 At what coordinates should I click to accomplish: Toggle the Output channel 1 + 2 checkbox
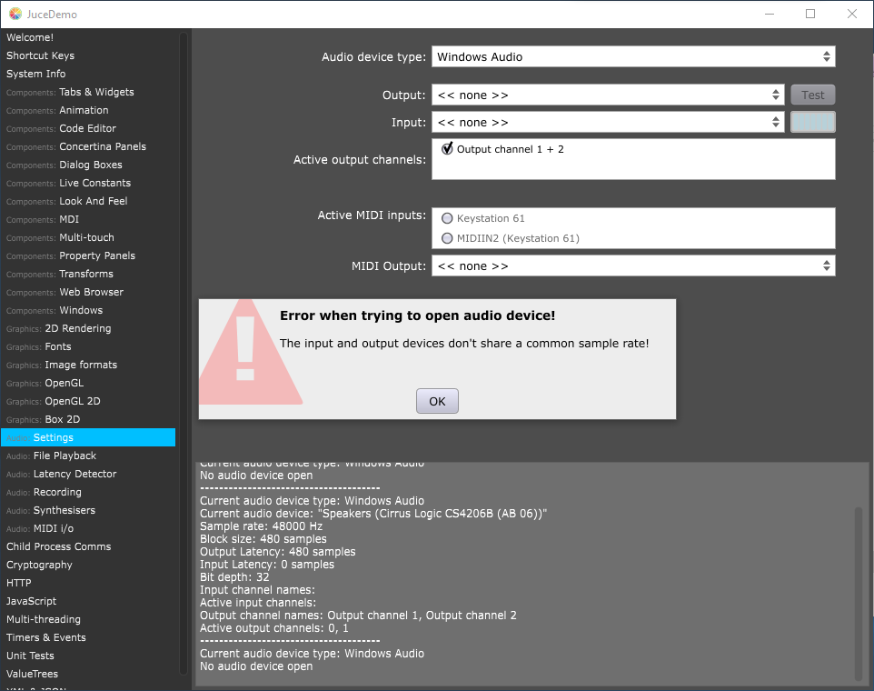point(447,149)
